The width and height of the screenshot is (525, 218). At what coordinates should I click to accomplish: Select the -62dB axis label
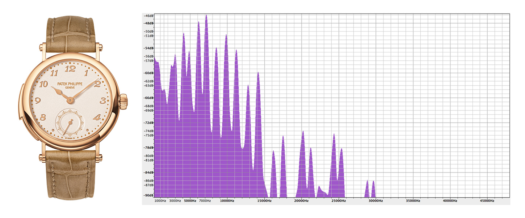point(148,81)
